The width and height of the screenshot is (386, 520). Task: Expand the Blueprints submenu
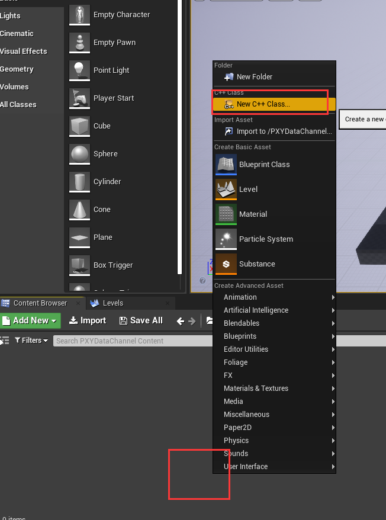pyautogui.click(x=274, y=336)
